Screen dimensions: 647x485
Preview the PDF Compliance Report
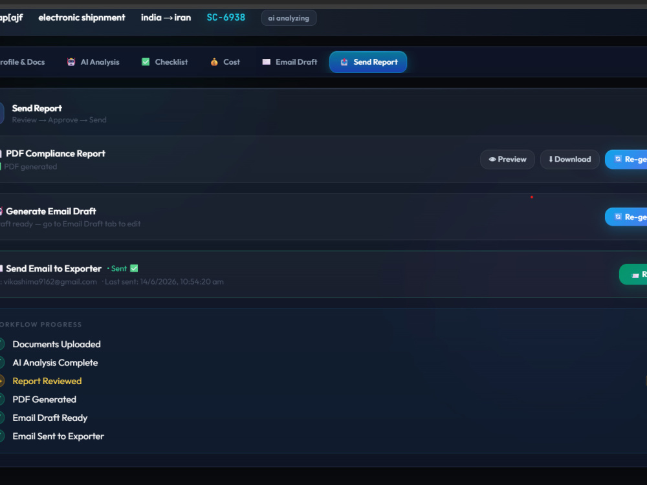tap(507, 159)
